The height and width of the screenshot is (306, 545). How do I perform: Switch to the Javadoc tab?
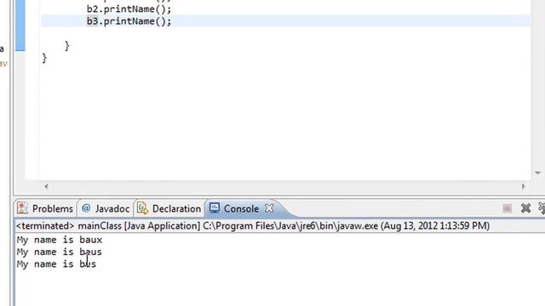106,208
